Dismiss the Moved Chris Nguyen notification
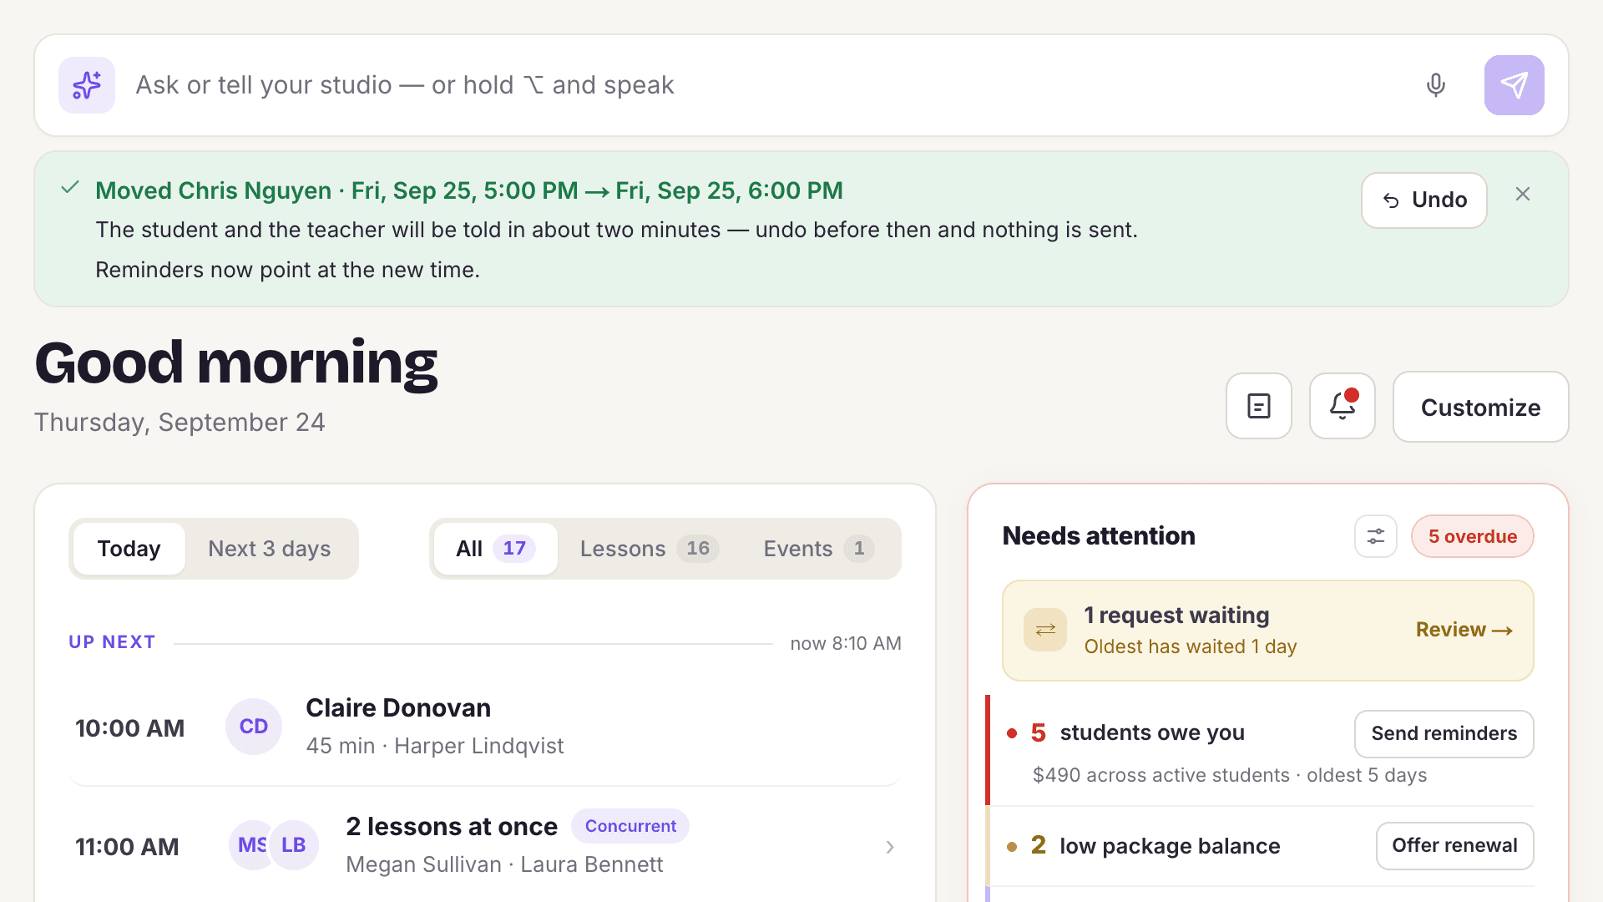Screen dimensions: 1603x902 1523,194
